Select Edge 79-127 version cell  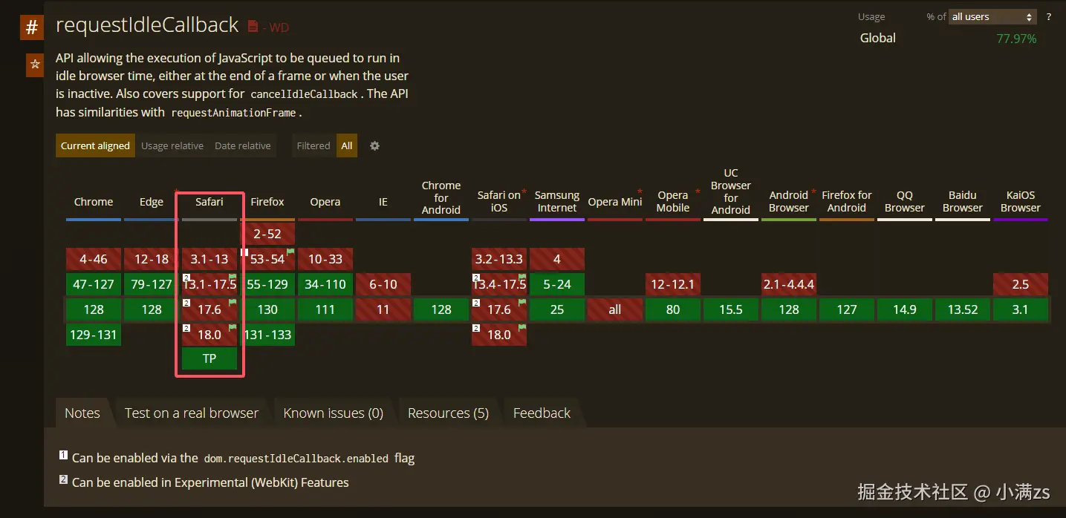pyautogui.click(x=152, y=284)
